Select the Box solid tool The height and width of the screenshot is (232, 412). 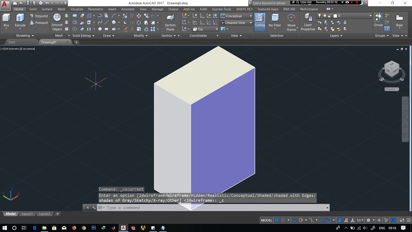click(6, 21)
